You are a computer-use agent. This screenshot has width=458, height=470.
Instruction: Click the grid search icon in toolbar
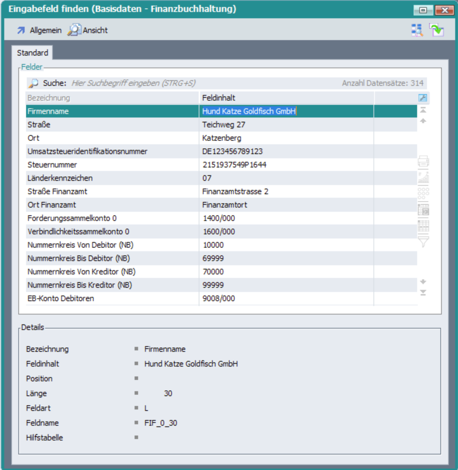click(417, 30)
